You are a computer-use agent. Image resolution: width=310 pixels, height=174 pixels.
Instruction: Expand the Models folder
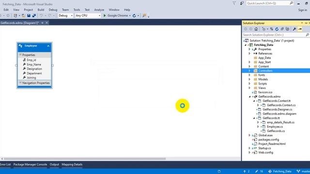coord(249,79)
